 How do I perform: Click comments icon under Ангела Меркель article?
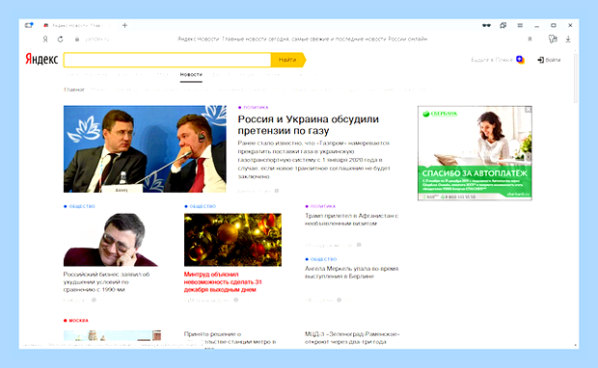339,300
